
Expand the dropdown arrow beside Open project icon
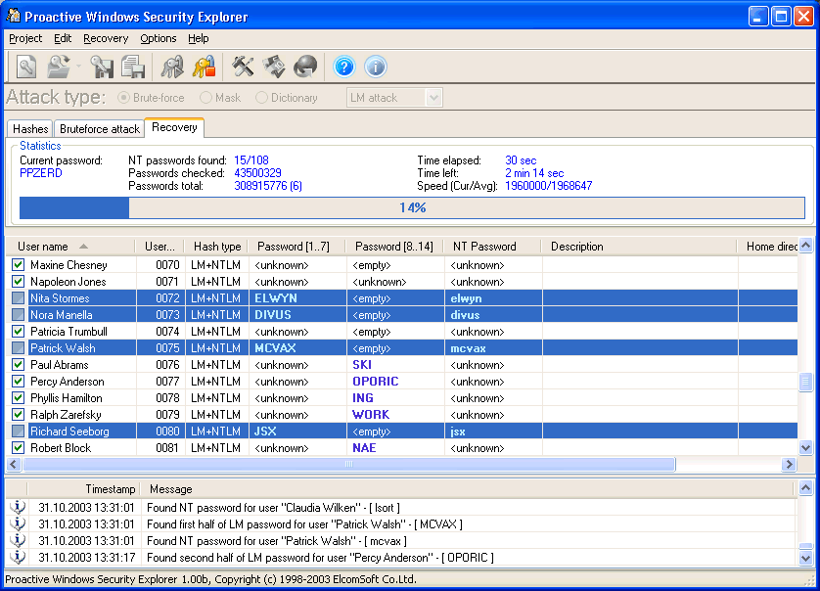coord(78,67)
